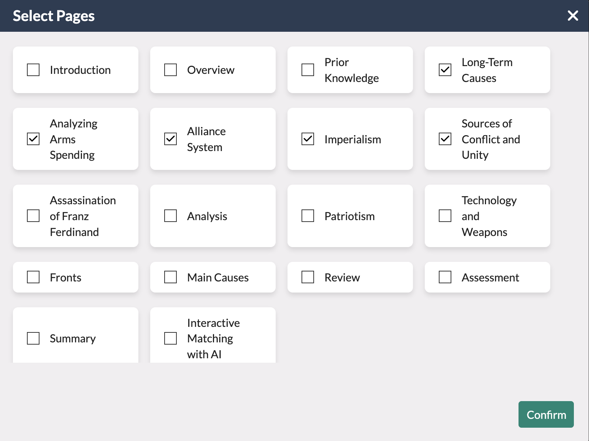Uncheck the Alliance System page

click(170, 139)
